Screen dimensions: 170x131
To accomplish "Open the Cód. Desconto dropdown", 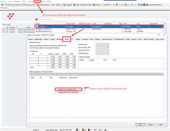I will pyautogui.click(x=102, y=45).
